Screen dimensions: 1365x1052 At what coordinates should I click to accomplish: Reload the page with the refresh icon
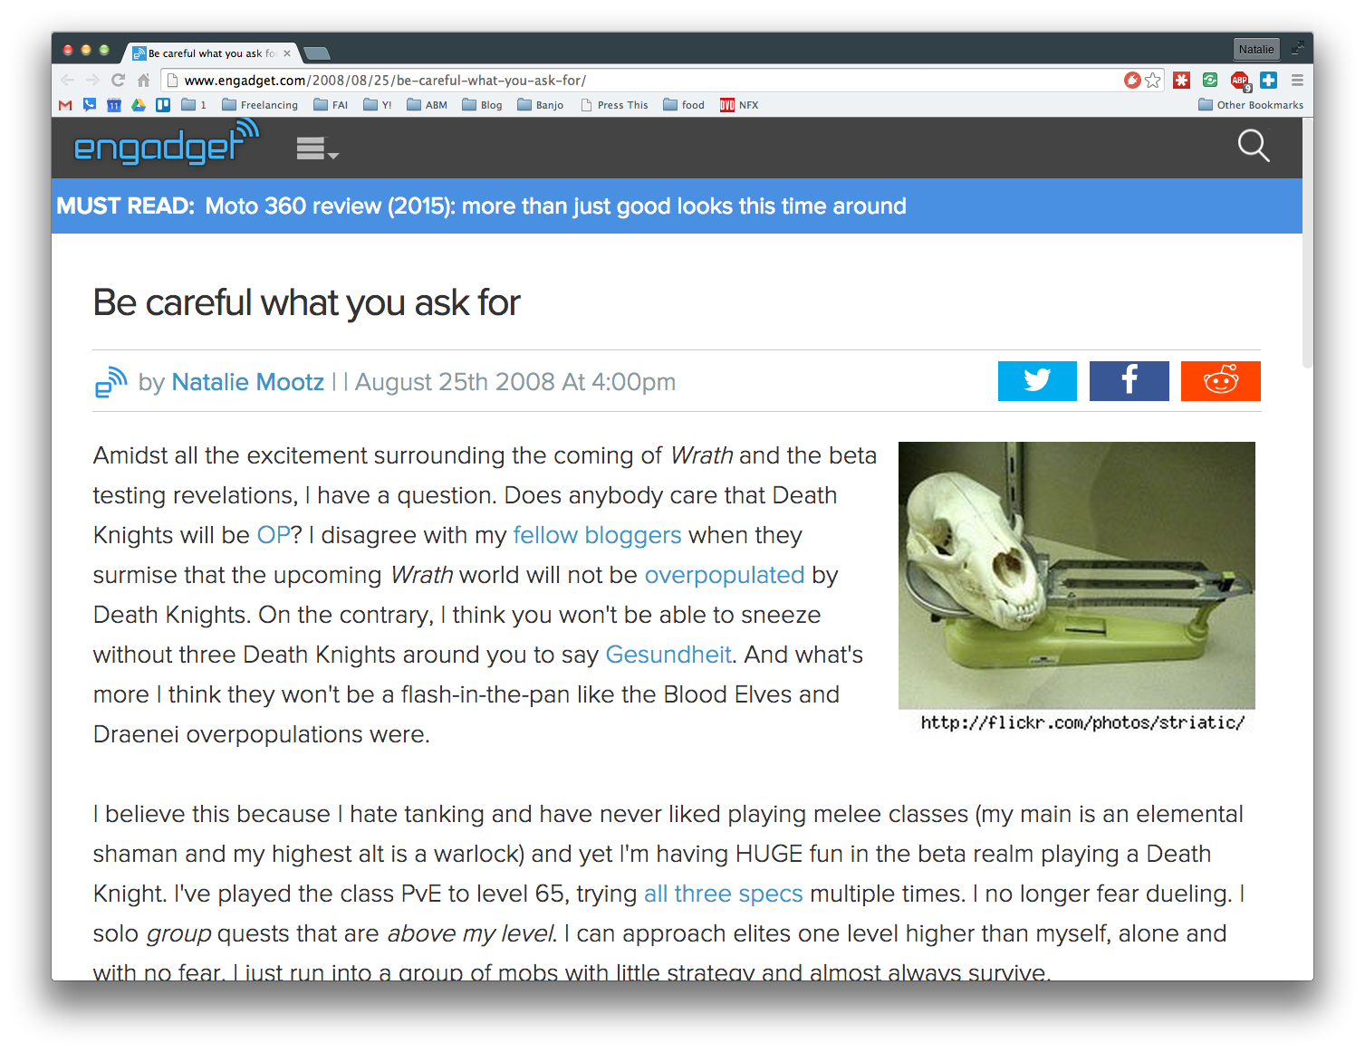pos(118,80)
